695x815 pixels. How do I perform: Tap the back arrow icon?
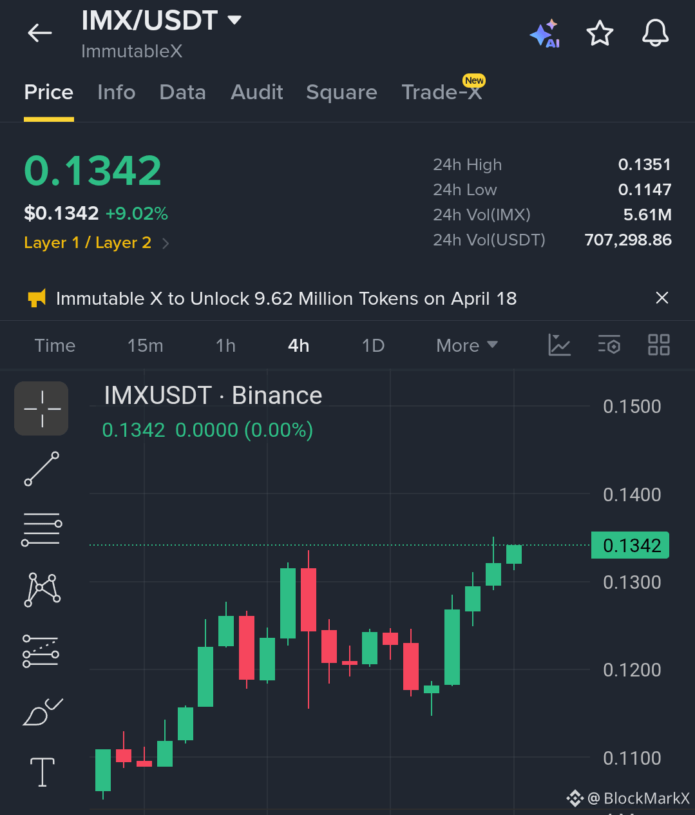40,33
